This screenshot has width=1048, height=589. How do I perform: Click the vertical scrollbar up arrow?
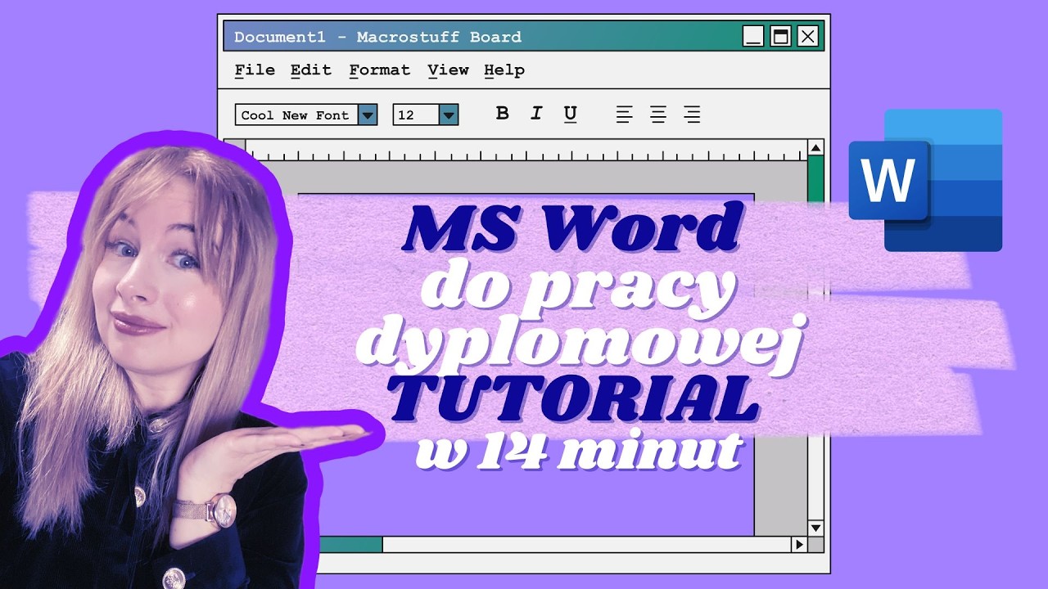[x=815, y=148]
